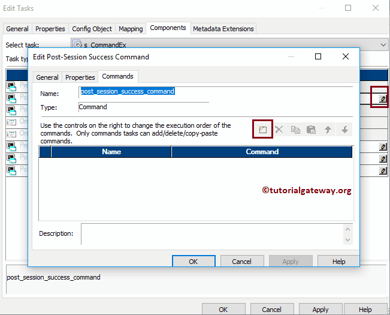Add a new command with the toolbar icon
This screenshot has height=315, width=390.
[262, 129]
